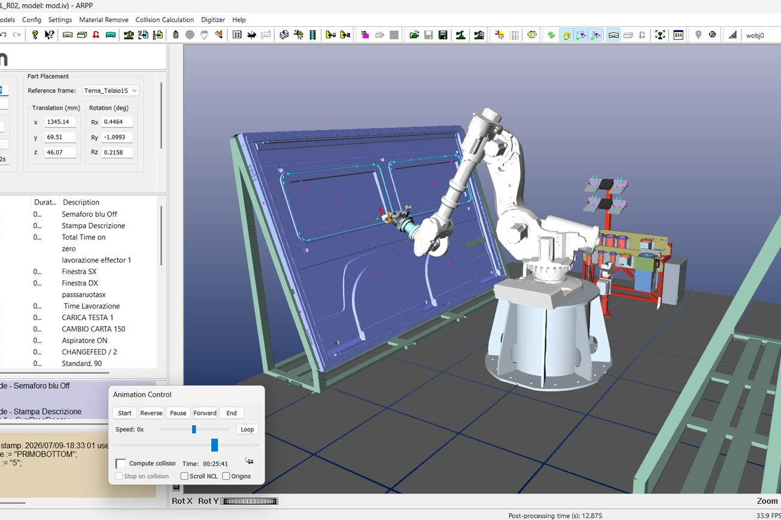Click the film strip animation toolbar icon
The width and height of the screenshot is (781, 520).
tap(312, 35)
